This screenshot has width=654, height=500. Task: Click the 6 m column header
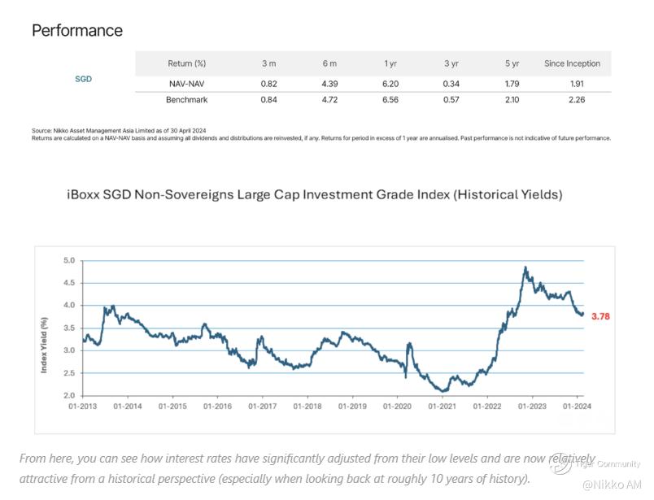tap(329, 63)
